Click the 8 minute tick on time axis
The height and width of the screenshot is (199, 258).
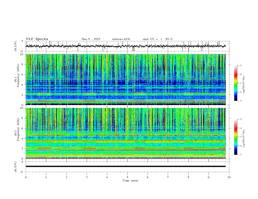(x=188, y=177)
